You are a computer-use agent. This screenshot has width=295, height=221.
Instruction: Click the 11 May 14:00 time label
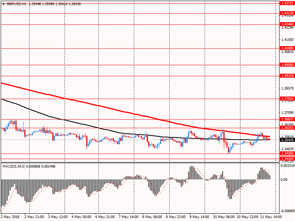271,217
